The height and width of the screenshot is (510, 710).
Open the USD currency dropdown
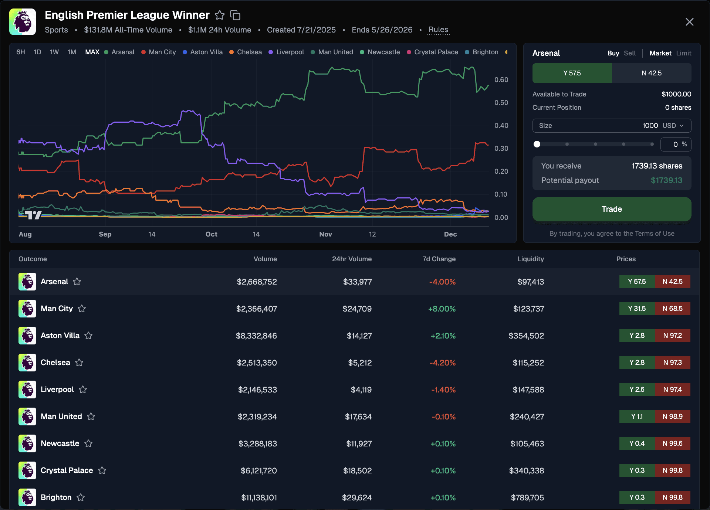tap(673, 126)
